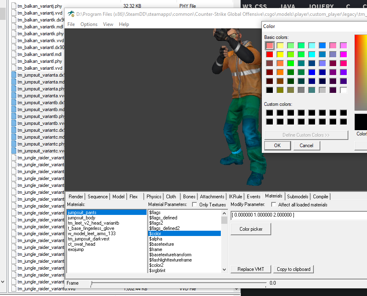Select tm_jumpsuit_darkvest material
367x296 pixels.
pyautogui.click(x=106, y=239)
